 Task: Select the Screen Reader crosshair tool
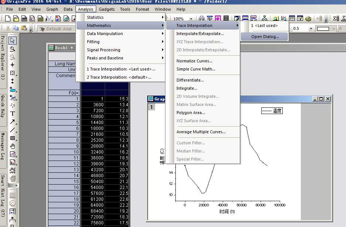click(x=12, y=65)
